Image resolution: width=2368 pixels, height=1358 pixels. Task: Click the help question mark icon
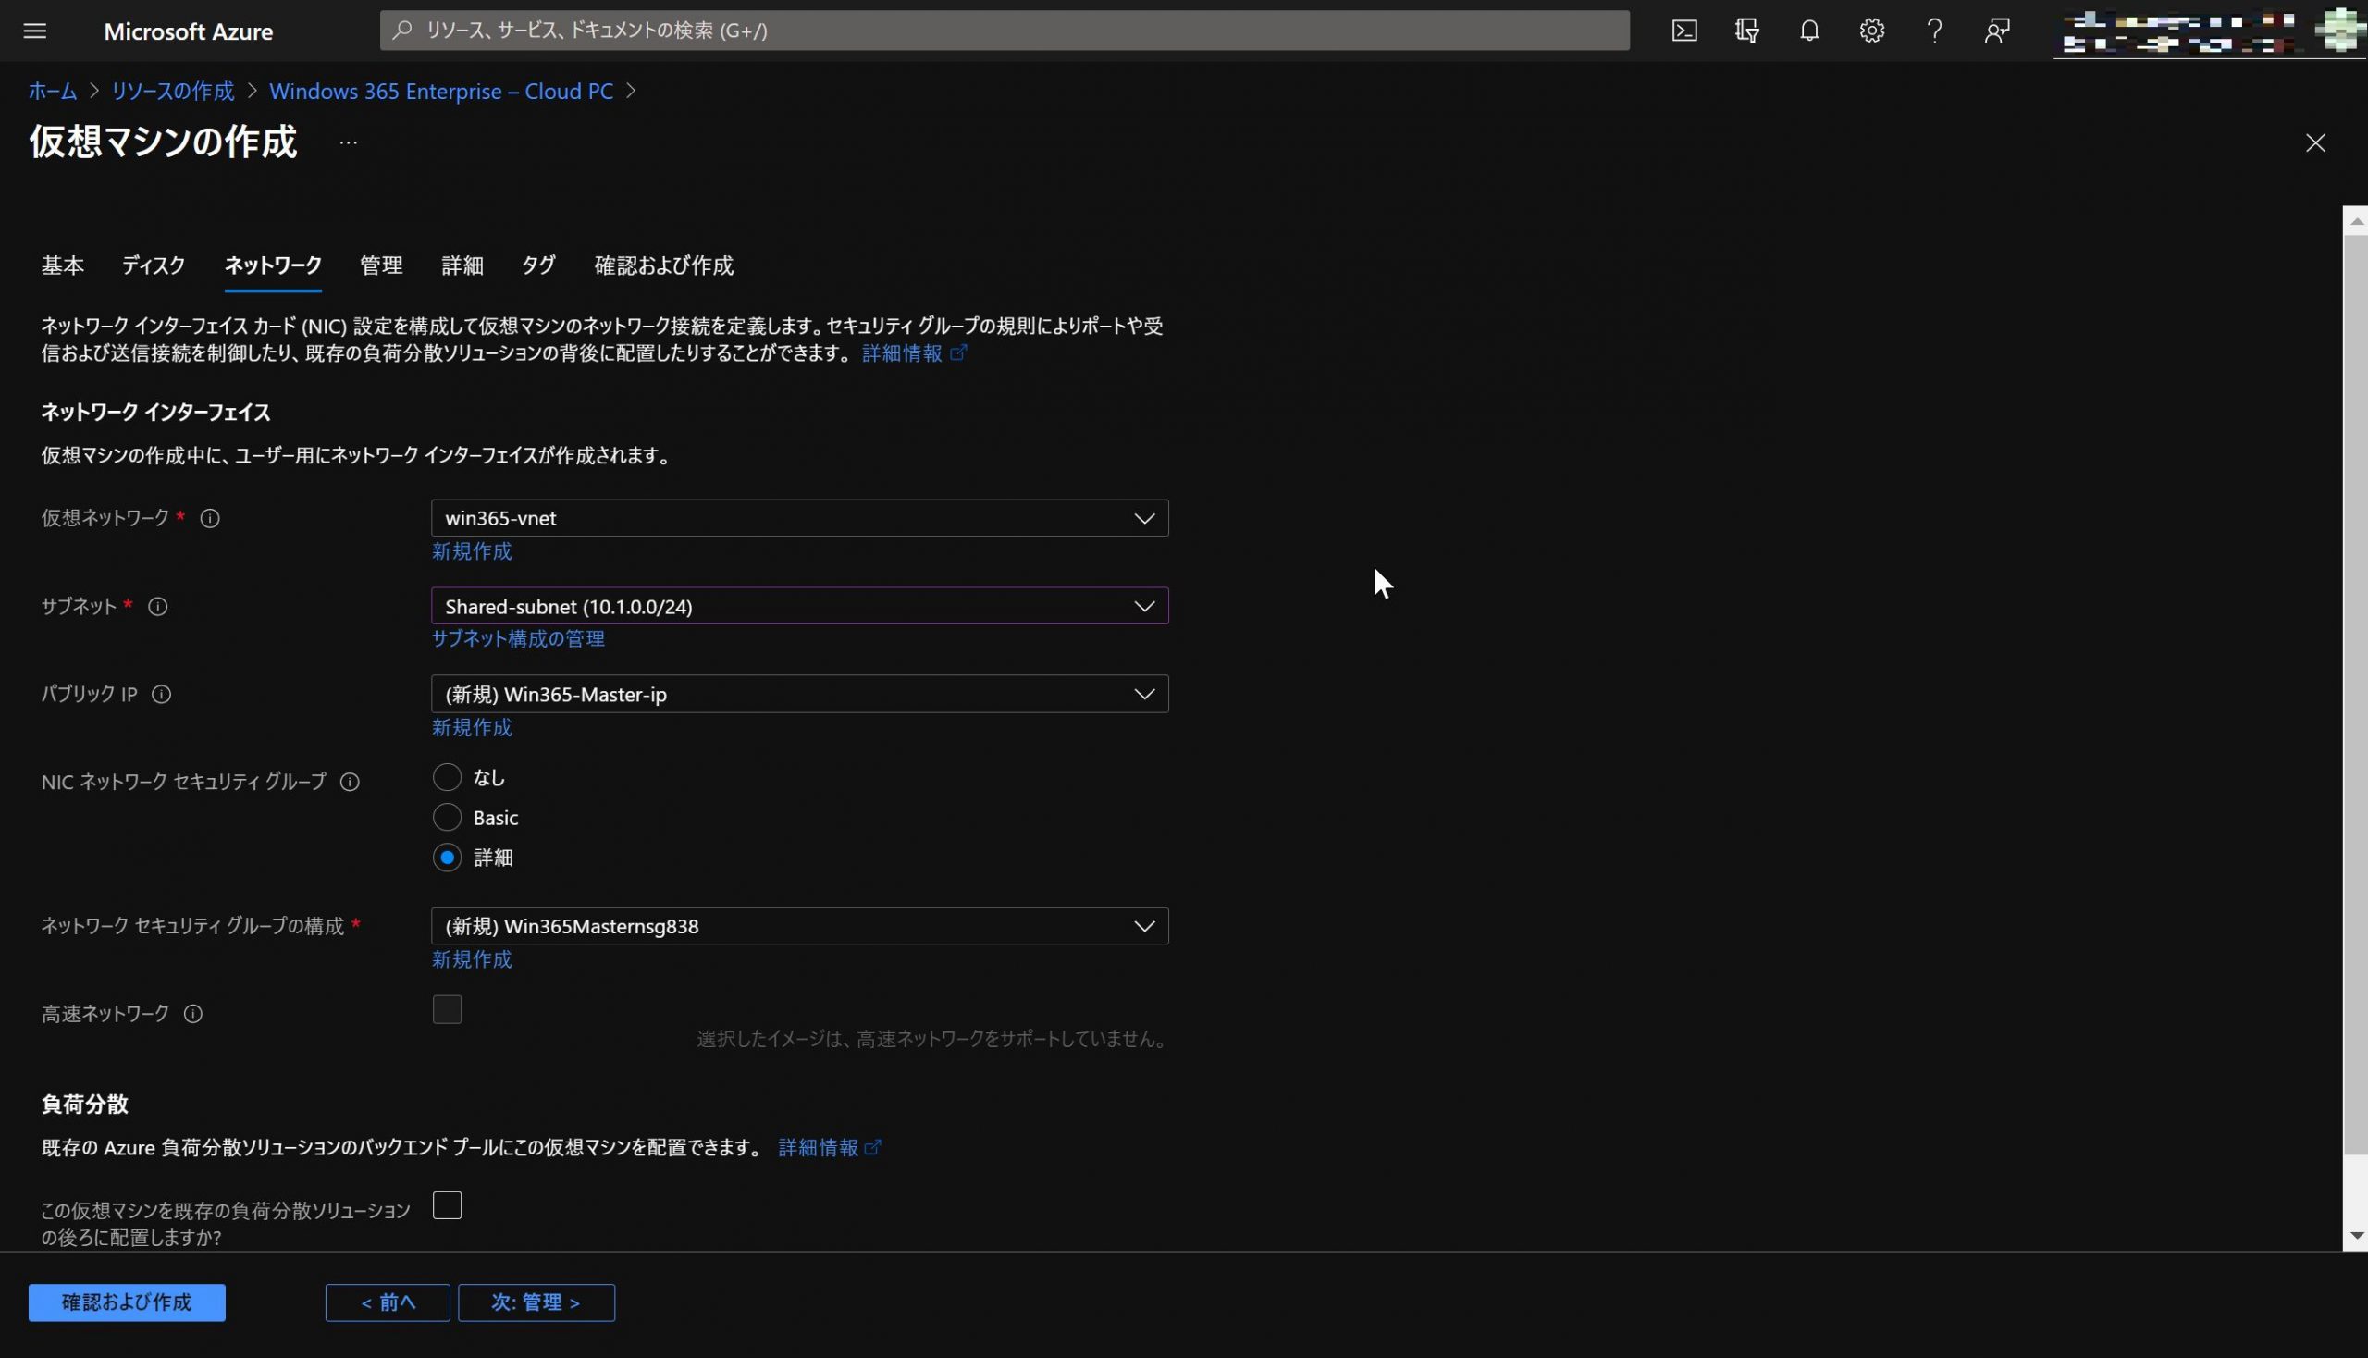point(1933,31)
